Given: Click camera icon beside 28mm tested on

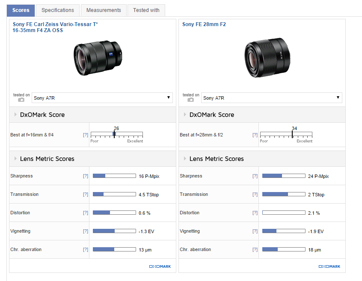Looking at the screenshot, I should (x=190, y=100).
